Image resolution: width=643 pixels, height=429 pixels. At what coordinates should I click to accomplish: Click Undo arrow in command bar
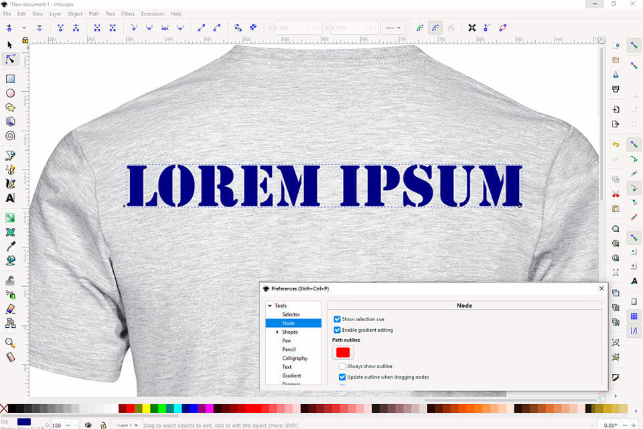616,145
